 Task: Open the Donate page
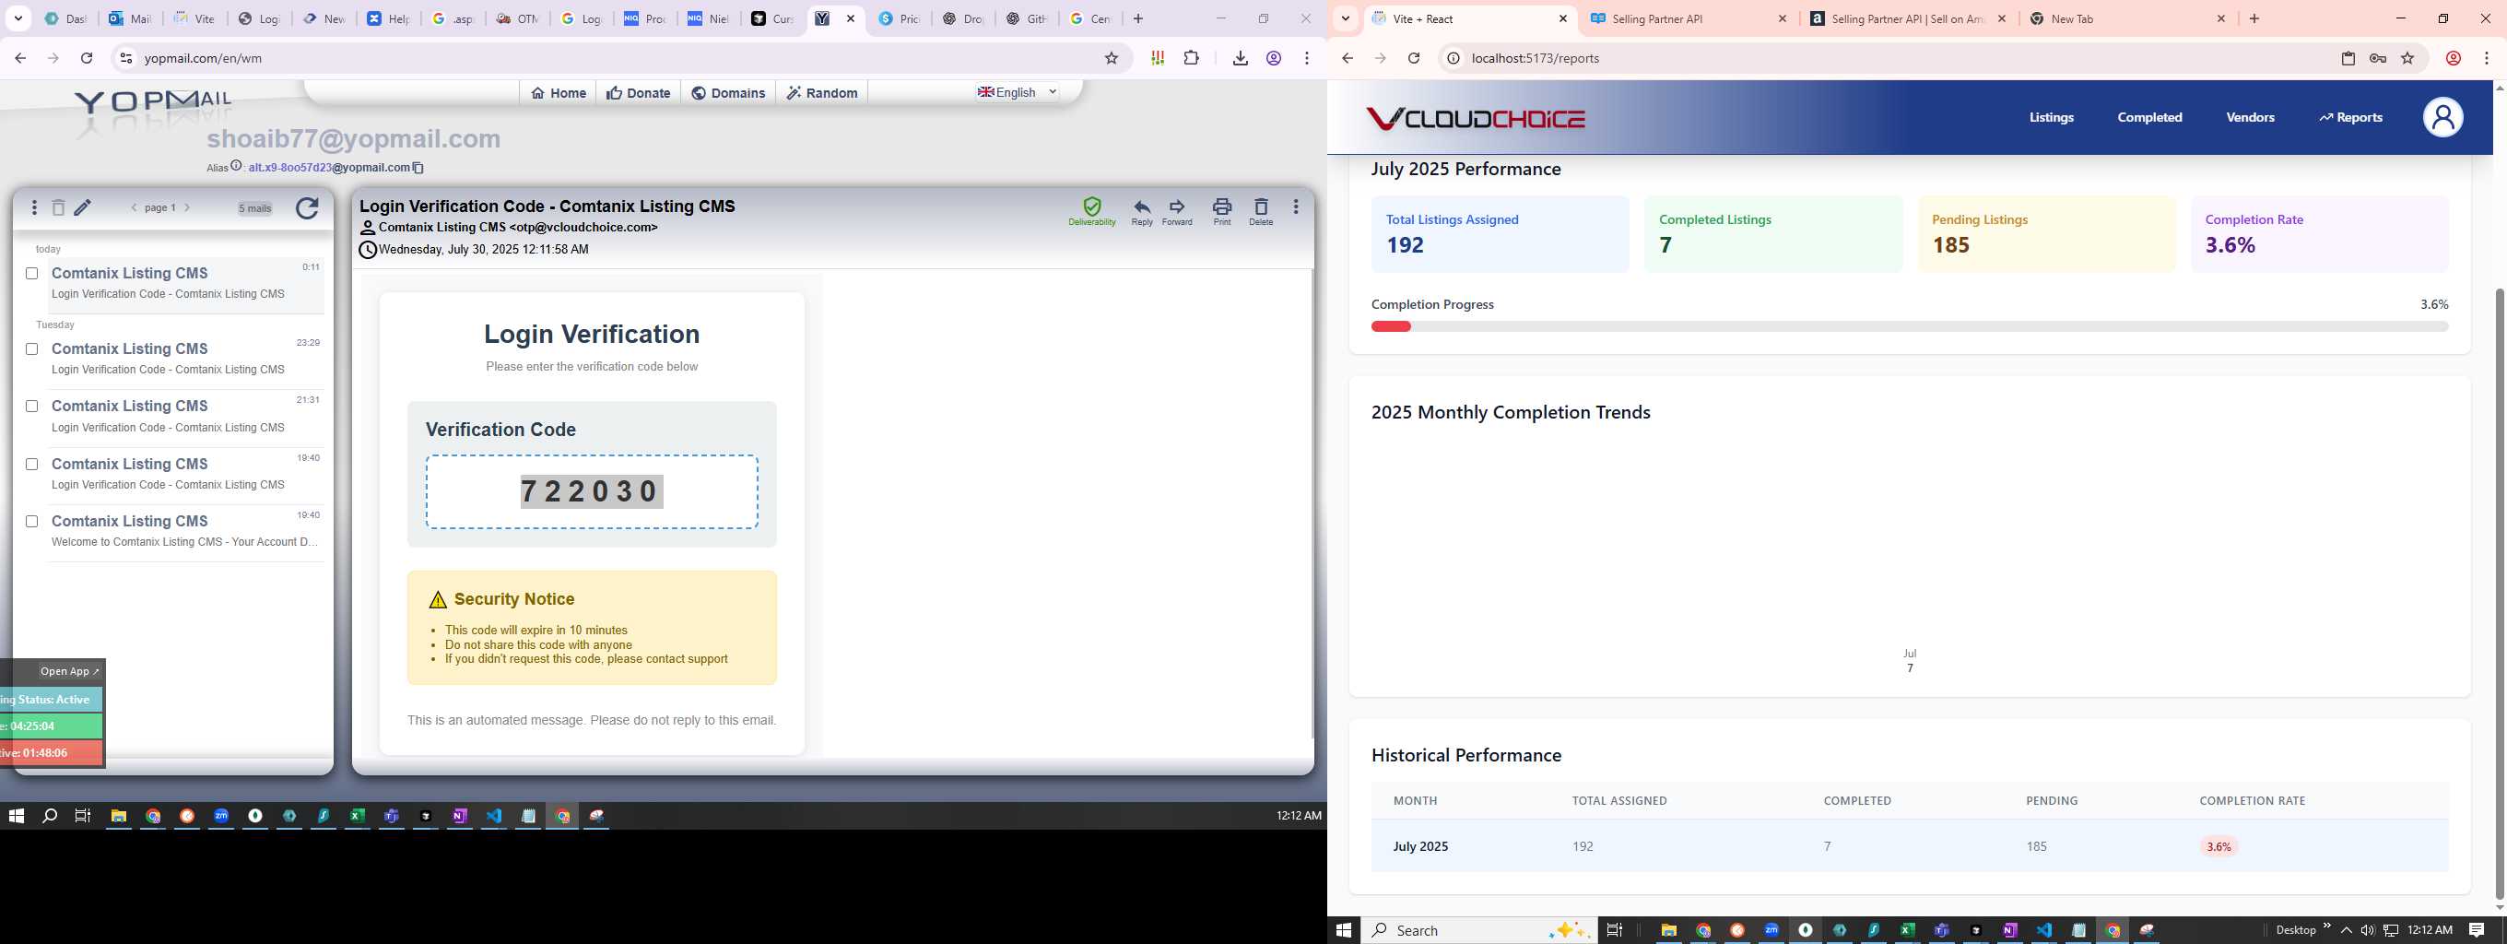pos(639,92)
